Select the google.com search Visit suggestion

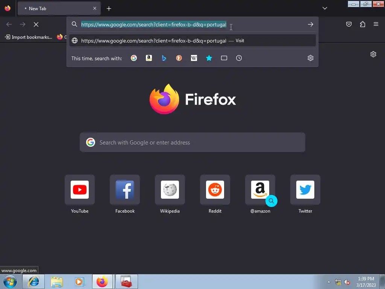pos(192,41)
